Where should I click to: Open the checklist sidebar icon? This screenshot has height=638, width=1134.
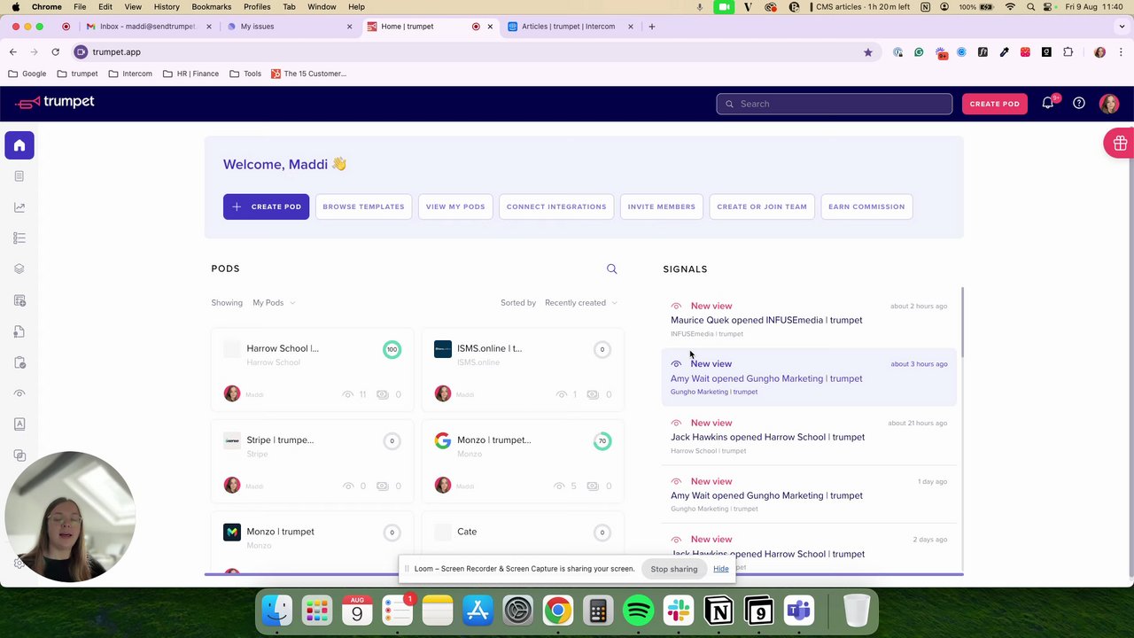[19, 238]
